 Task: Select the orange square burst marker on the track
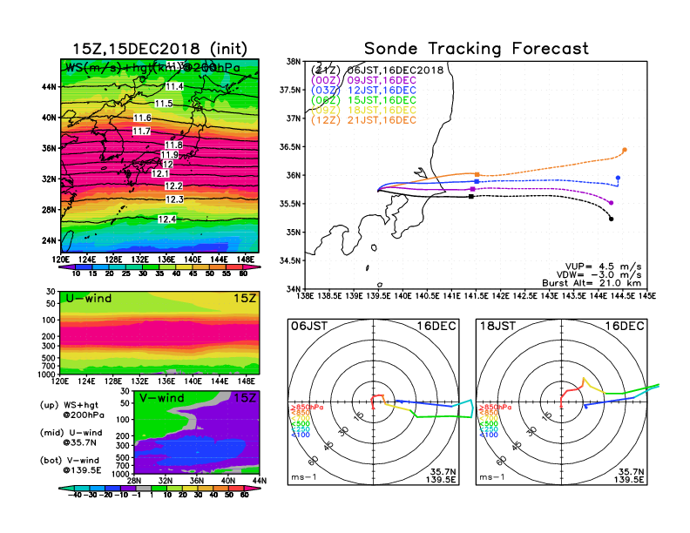pos(477,174)
